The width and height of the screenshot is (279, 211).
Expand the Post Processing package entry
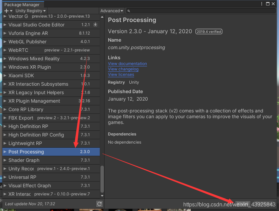click(4, 152)
